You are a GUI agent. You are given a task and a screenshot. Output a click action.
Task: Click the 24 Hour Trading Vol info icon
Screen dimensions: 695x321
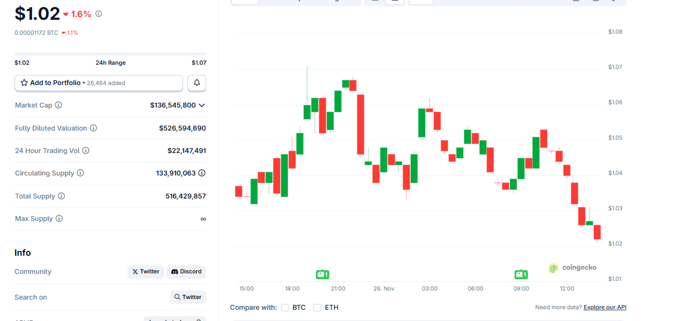86,151
